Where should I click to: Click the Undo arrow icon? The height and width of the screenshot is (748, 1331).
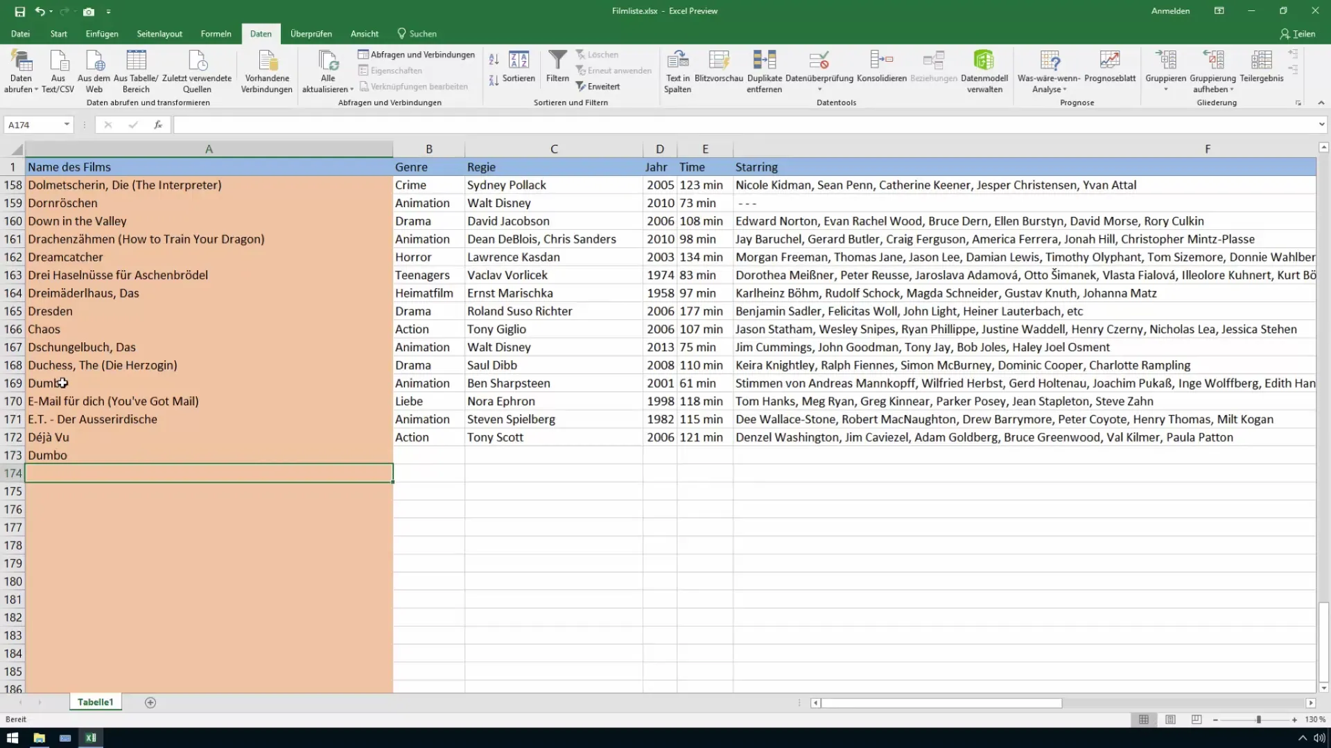click(x=40, y=11)
